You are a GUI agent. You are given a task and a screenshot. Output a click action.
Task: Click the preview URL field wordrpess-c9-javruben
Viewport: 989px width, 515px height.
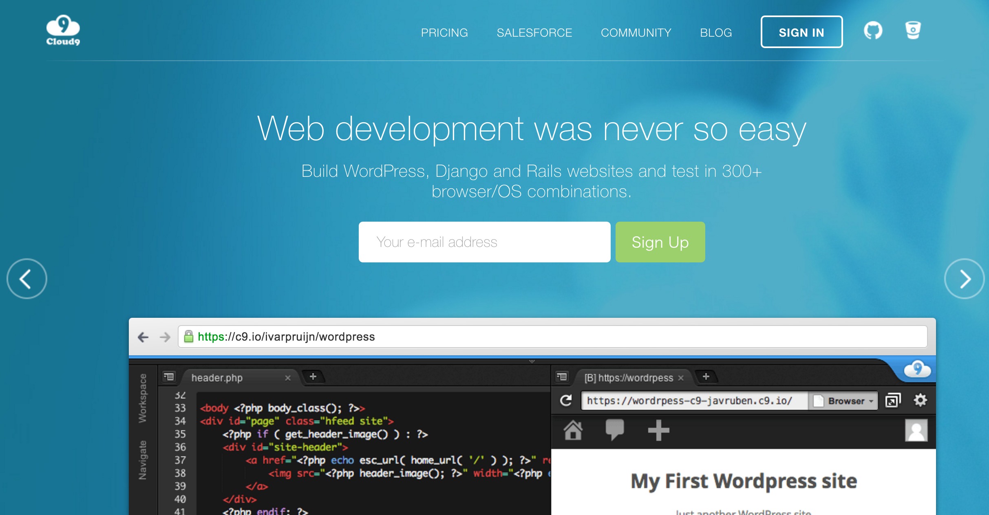pyautogui.click(x=695, y=401)
